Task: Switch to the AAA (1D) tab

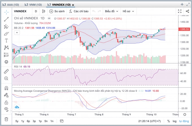Action: tap(11, 5)
